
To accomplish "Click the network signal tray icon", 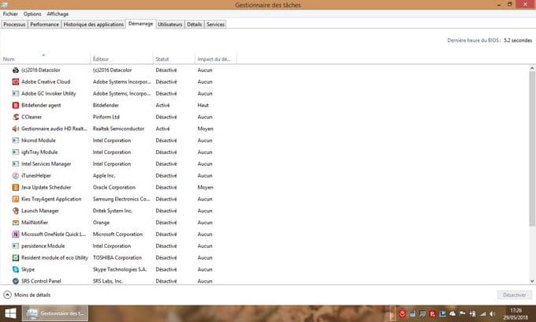I will coord(482,313).
